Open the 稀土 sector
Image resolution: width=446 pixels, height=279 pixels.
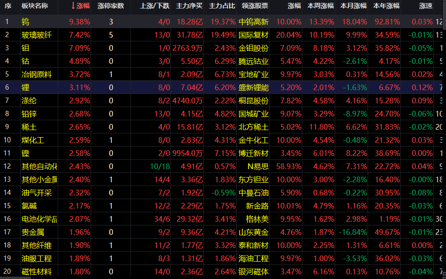point(29,127)
